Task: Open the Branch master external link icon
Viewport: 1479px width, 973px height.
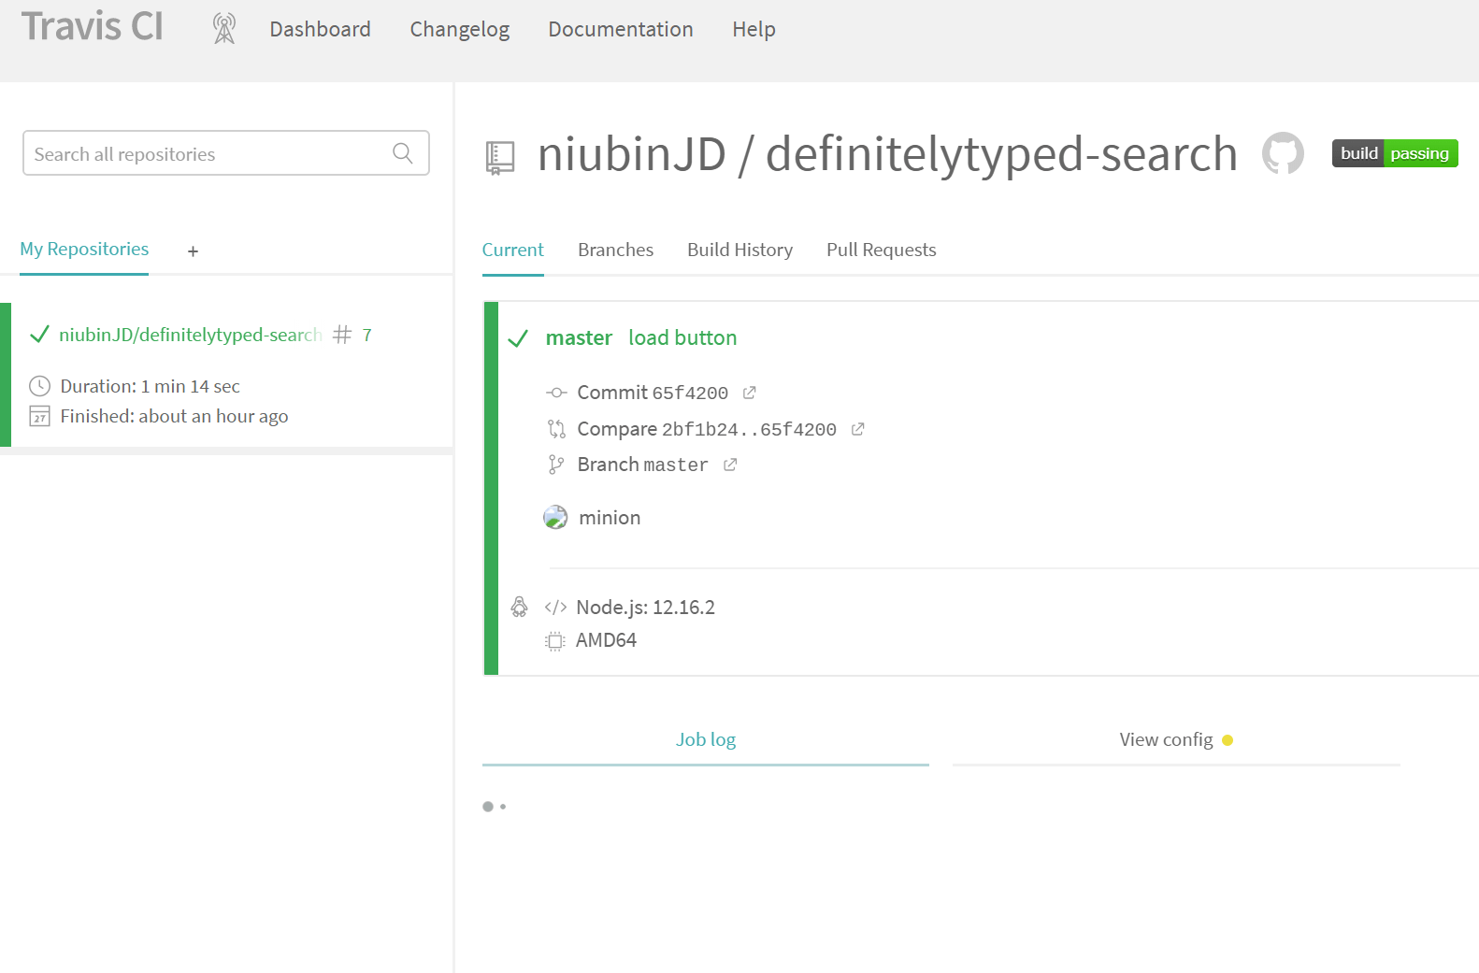Action: click(730, 465)
